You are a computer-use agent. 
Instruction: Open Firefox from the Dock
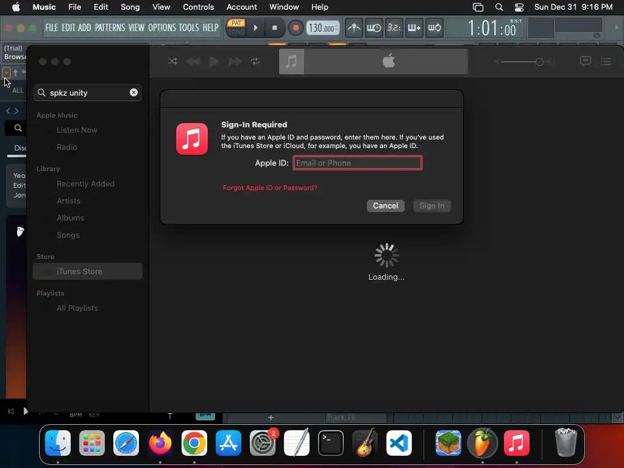click(x=160, y=443)
